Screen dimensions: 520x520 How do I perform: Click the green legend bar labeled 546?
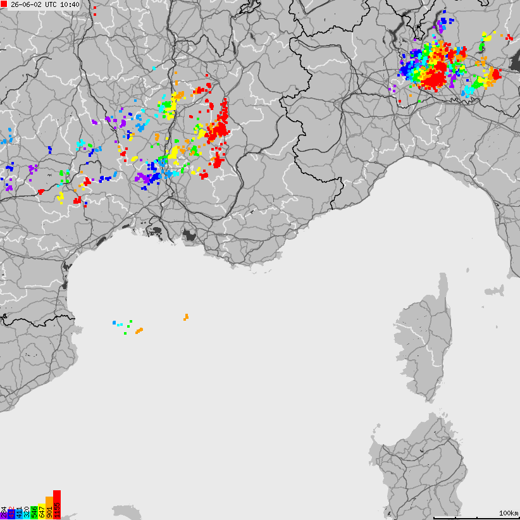click(x=34, y=512)
